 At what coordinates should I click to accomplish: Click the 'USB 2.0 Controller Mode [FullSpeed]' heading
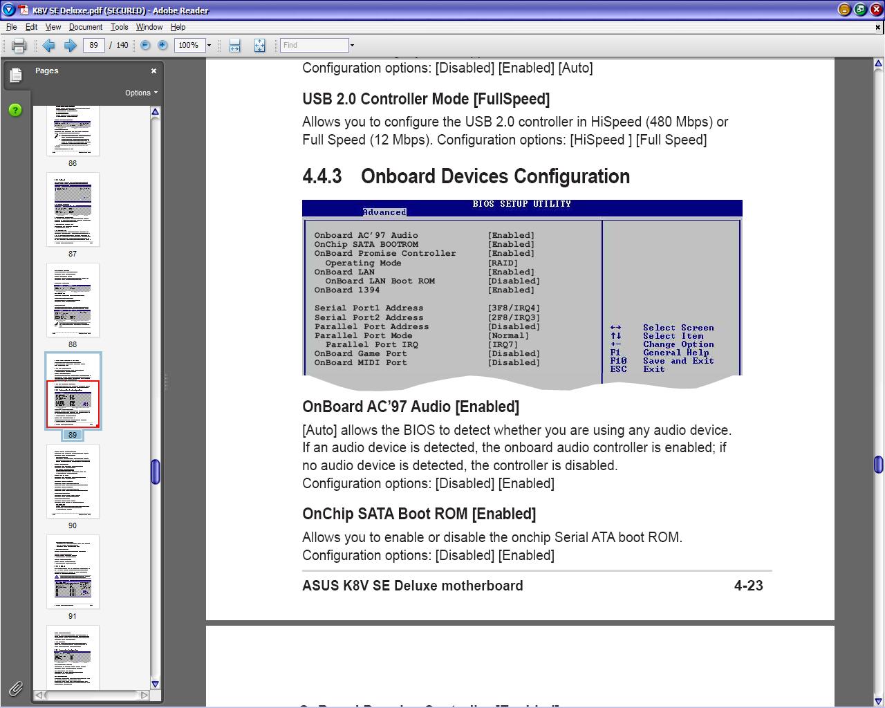[x=426, y=99]
